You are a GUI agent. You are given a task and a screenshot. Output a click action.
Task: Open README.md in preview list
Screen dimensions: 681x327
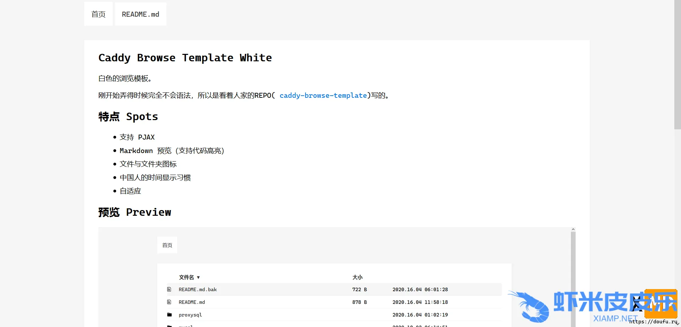(x=192, y=302)
